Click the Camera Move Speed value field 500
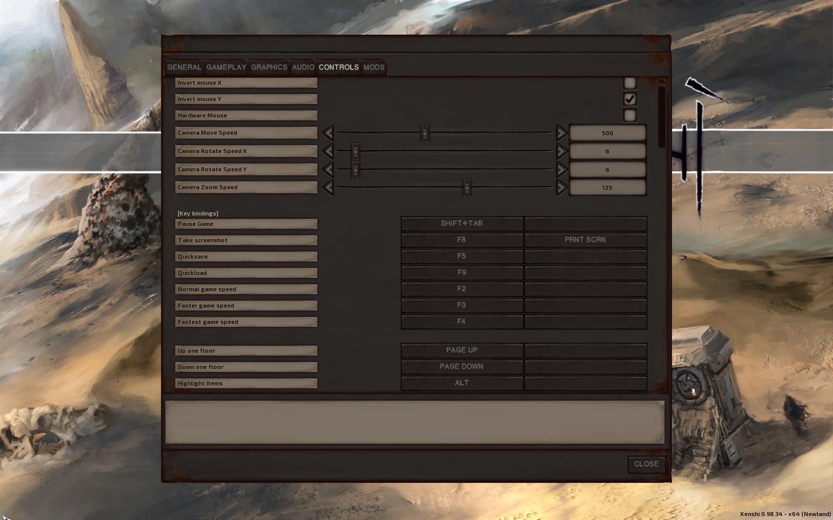This screenshot has width=833, height=520. pyautogui.click(x=607, y=133)
